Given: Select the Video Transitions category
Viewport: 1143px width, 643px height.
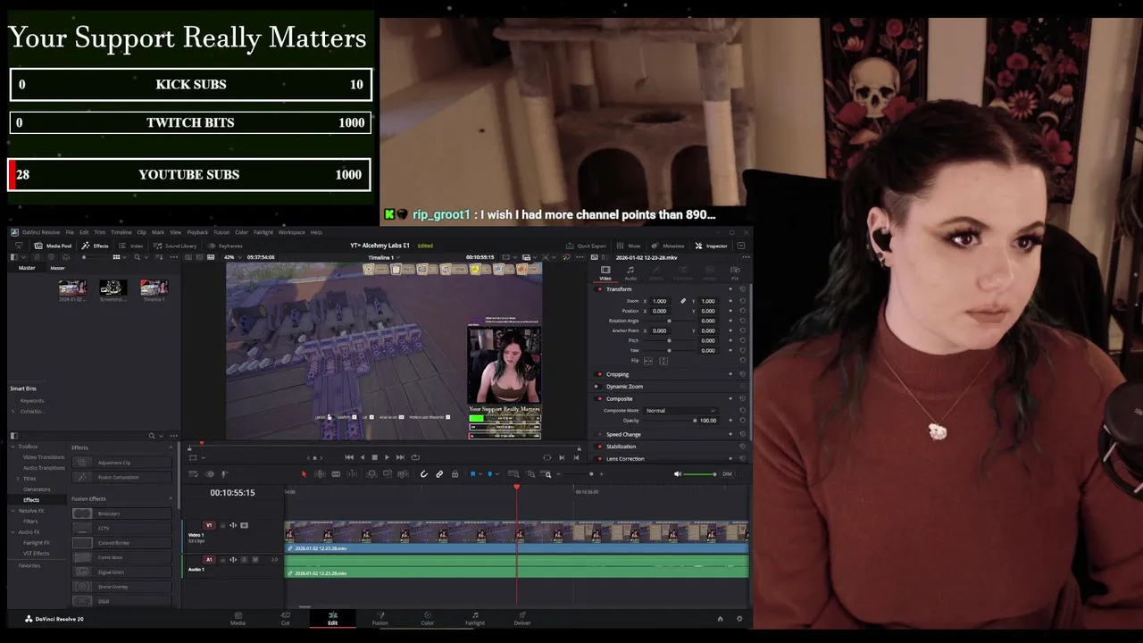Looking at the screenshot, I should tap(44, 457).
